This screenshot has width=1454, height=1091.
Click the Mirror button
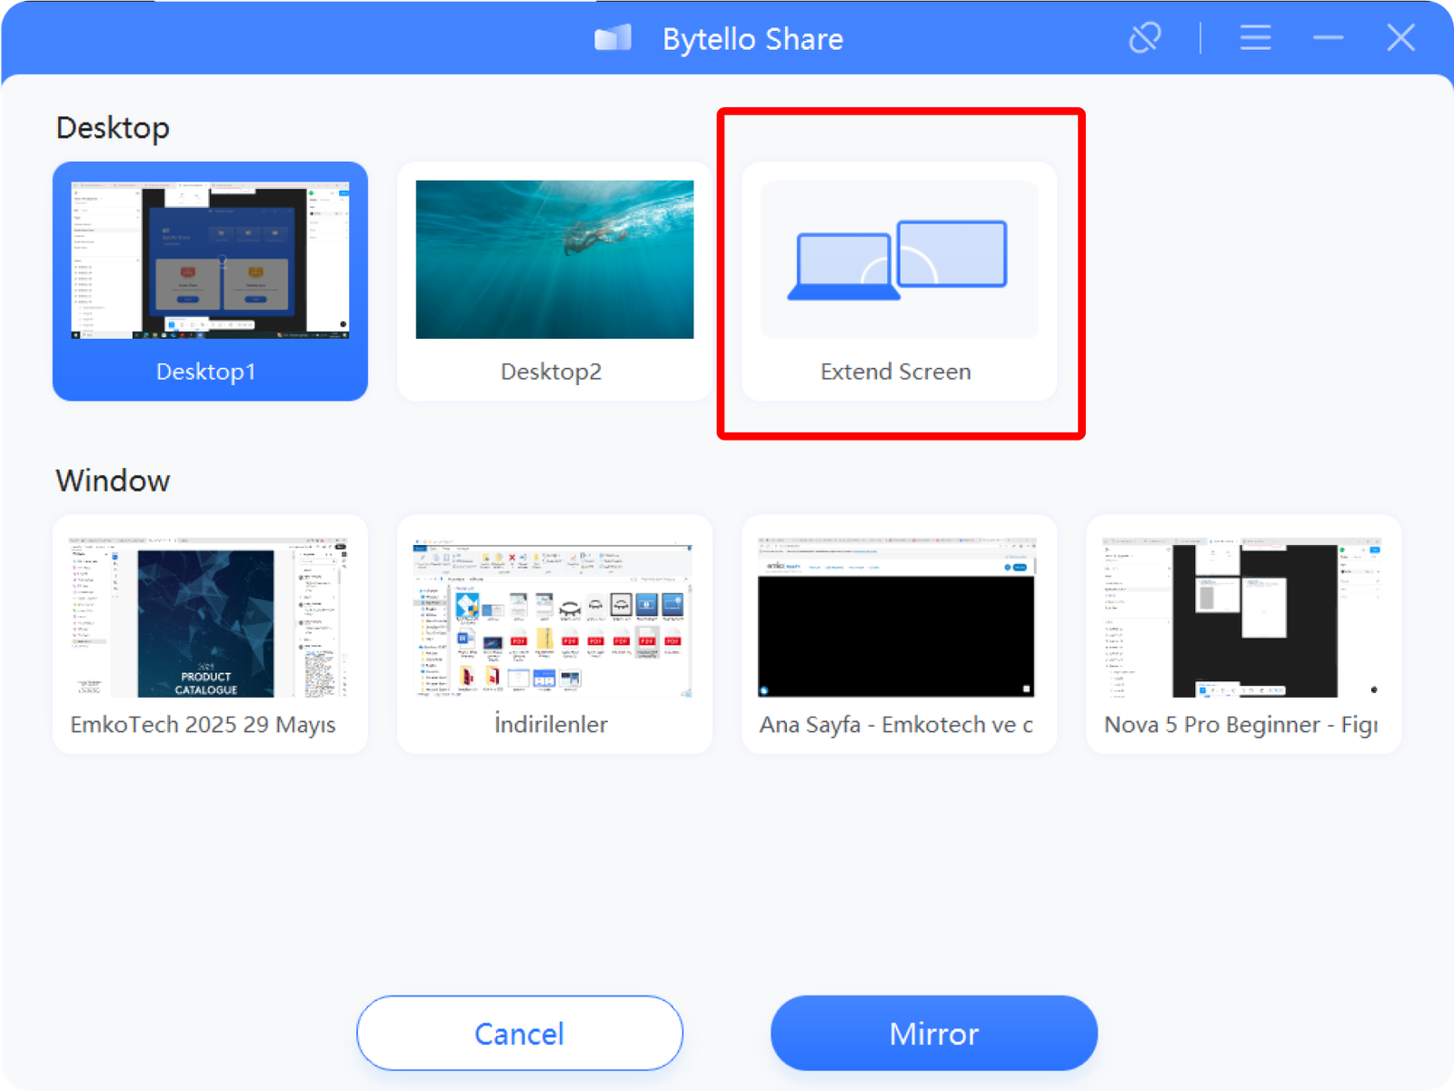pyautogui.click(x=933, y=1034)
